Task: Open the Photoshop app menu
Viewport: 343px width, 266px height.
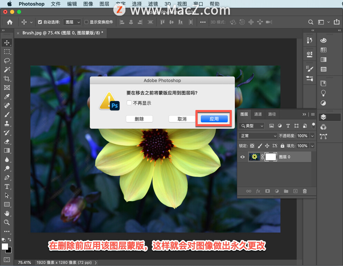Action: pos(31,4)
